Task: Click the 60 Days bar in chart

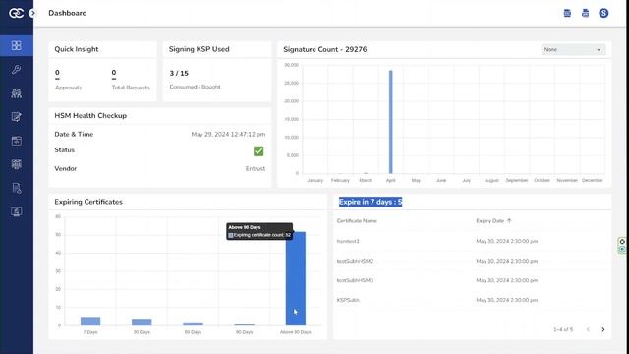Action: coord(193,324)
